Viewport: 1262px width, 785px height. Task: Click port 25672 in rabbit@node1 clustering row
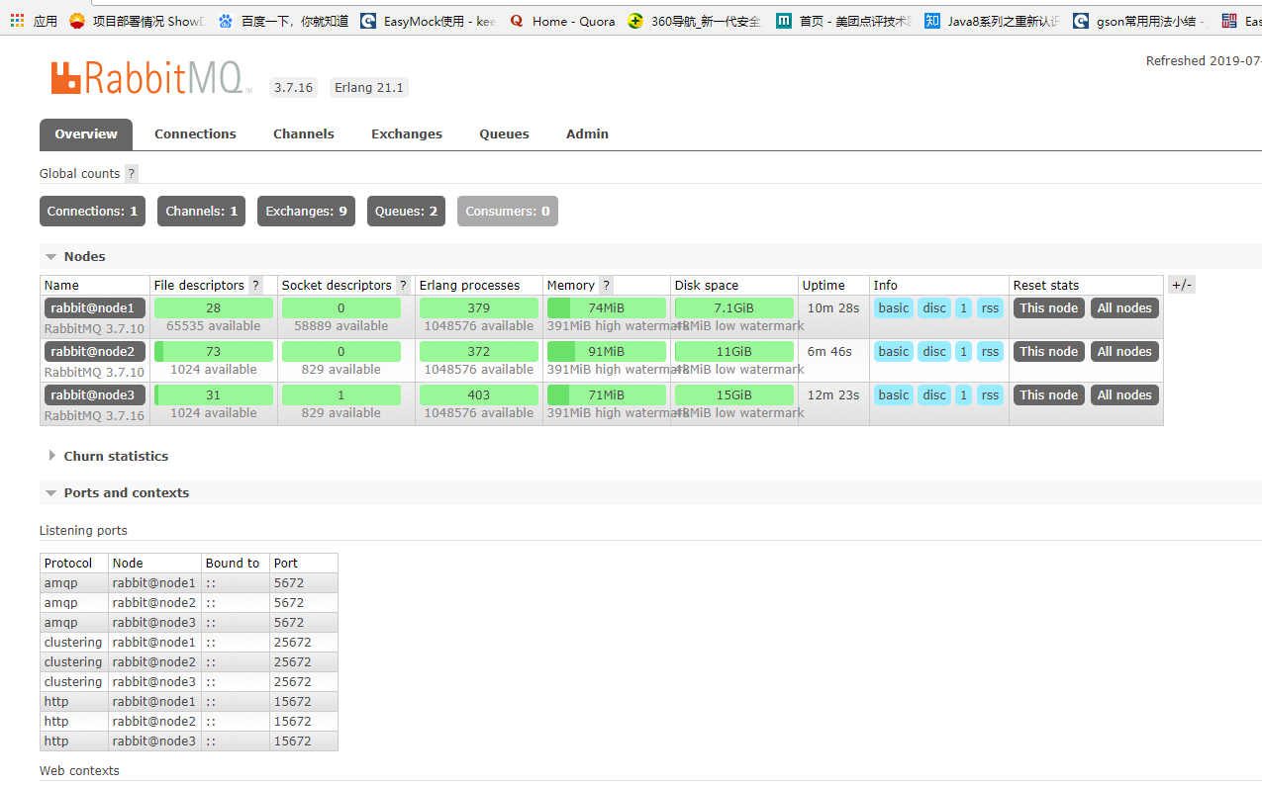point(293,643)
